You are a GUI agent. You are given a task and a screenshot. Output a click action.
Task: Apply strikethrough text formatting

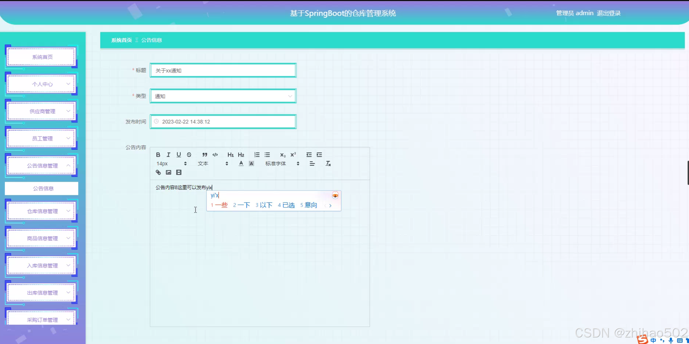pos(189,155)
